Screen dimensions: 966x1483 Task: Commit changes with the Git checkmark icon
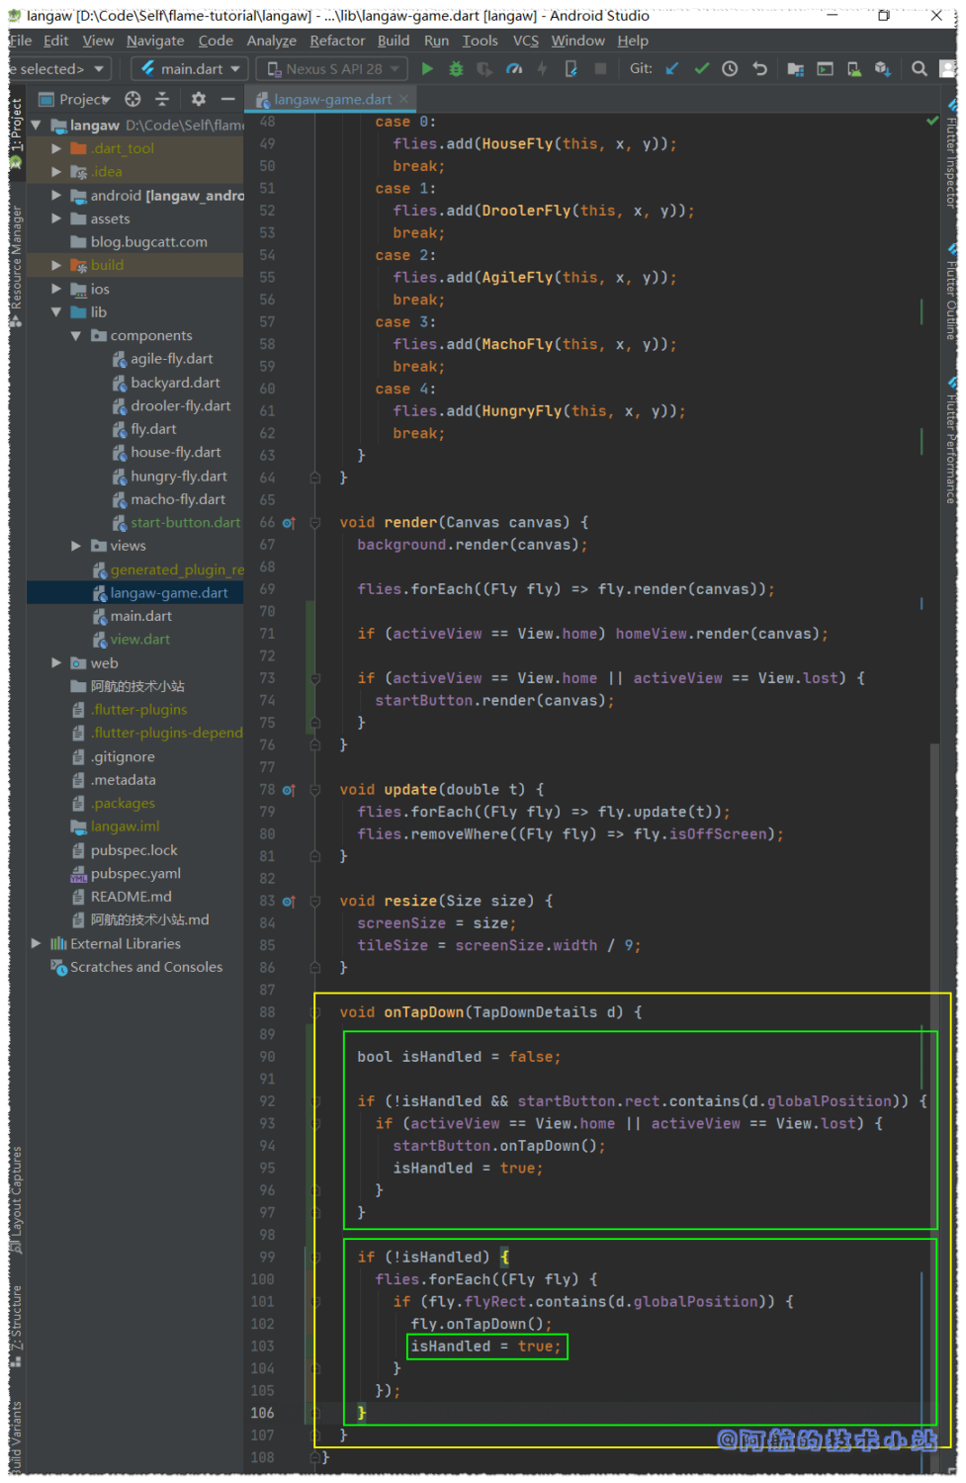coord(701,69)
